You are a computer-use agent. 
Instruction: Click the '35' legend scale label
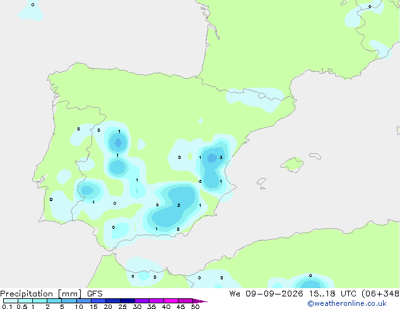click(x=151, y=306)
